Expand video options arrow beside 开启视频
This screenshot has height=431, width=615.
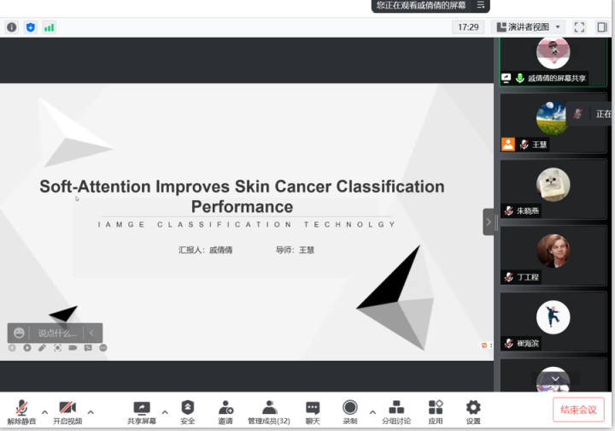pos(91,411)
